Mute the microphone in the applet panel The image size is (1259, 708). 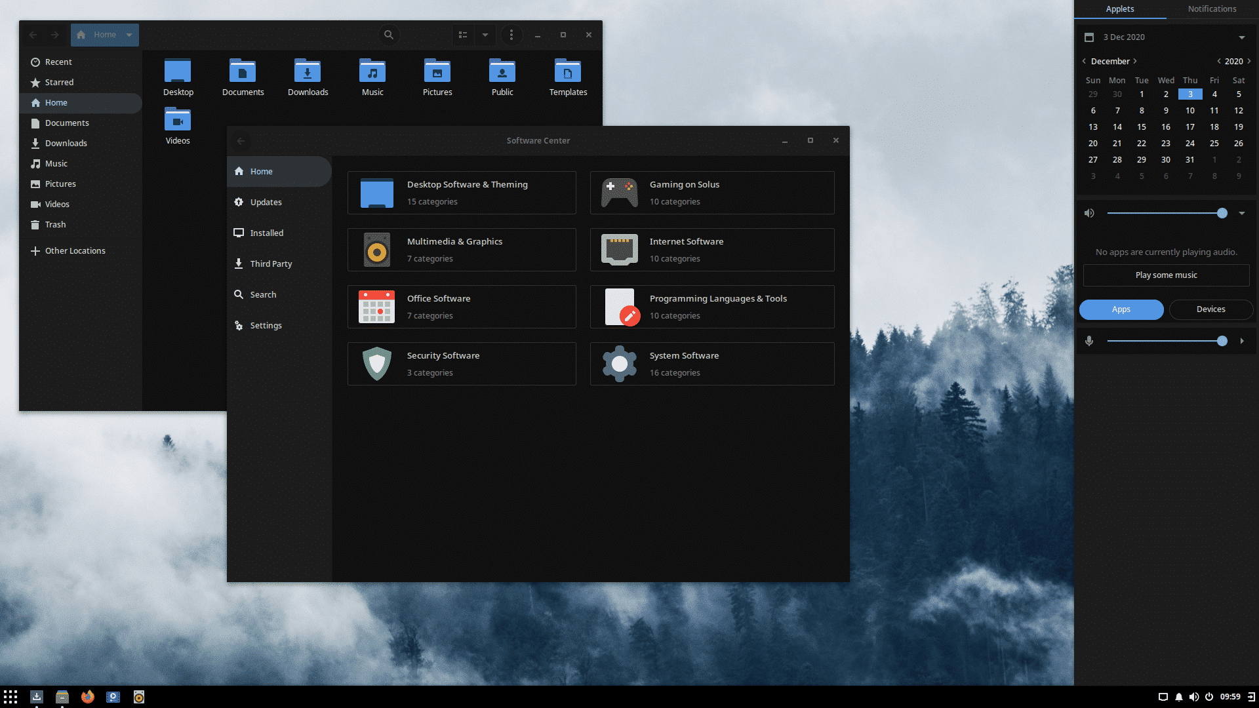1089,341
